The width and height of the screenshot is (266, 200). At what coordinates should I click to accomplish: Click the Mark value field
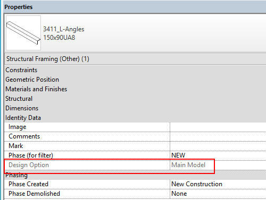point(218,146)
